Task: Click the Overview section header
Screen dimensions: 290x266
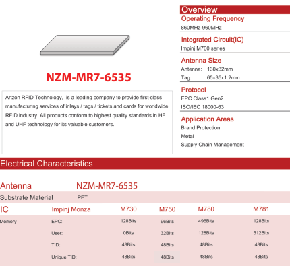Action: point(235,10)
